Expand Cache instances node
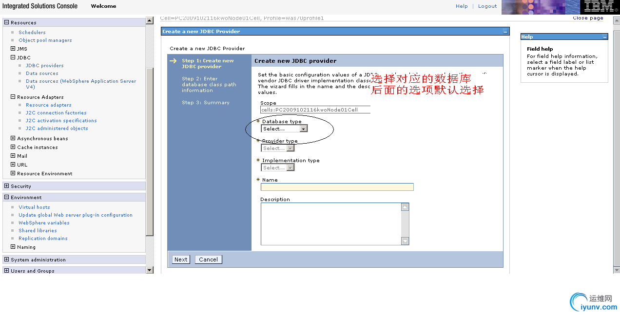This screenshot has height=315, width=620. tap(13, 147)
